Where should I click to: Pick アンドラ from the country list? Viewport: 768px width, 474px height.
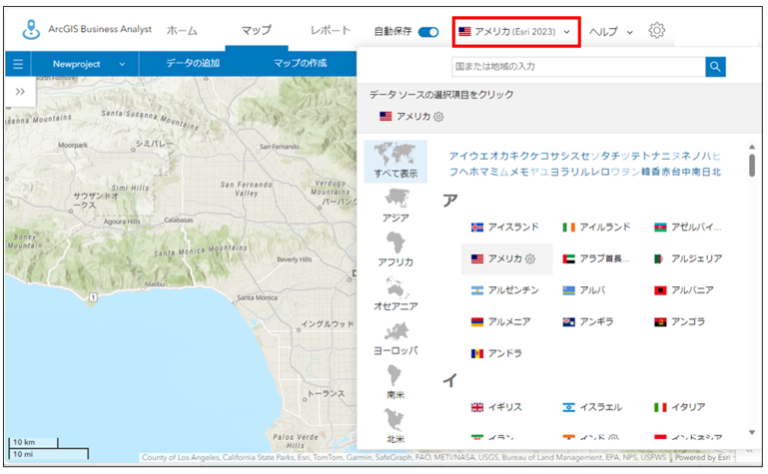coord(496,353)
